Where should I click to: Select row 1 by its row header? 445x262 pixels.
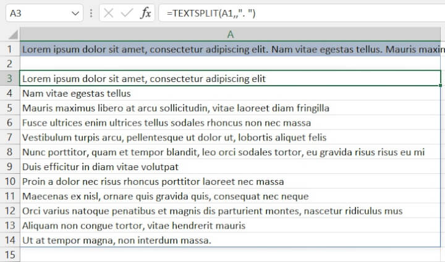click(x=9, y=49)
